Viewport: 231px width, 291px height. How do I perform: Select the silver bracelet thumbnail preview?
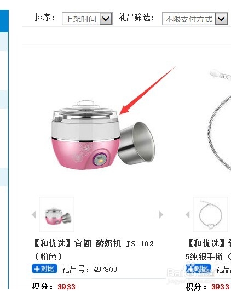coord(210,214)
